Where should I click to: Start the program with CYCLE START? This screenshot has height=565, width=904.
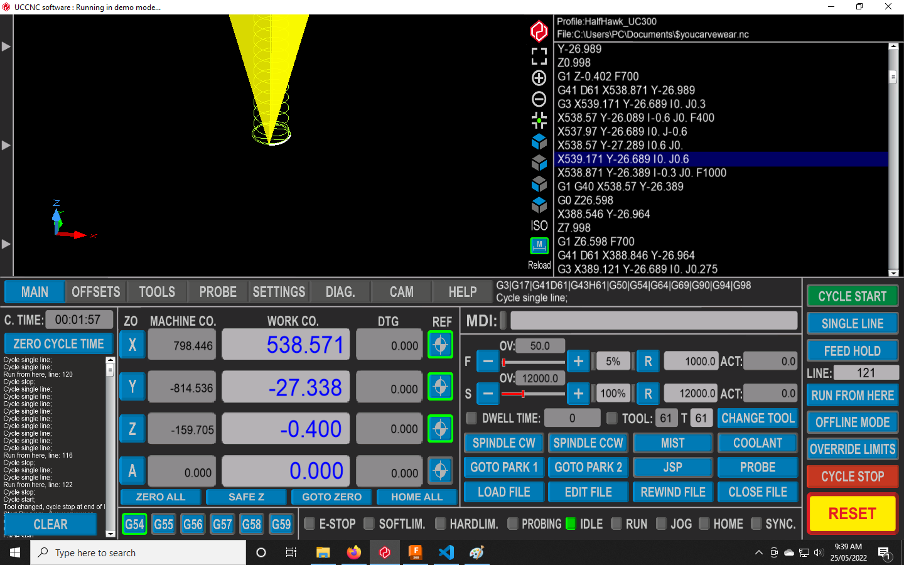click(852, 296)
